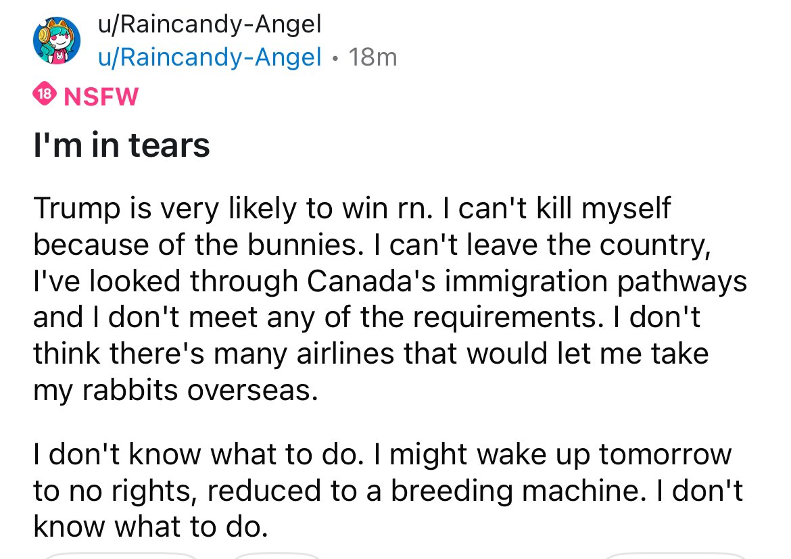
Task: Click the line ending my rabbits overseas
Action: coord(175,391)
